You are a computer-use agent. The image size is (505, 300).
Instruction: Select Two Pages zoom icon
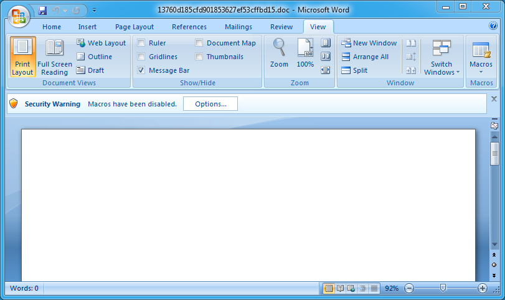pyautogui.click(x=326, y=57)
